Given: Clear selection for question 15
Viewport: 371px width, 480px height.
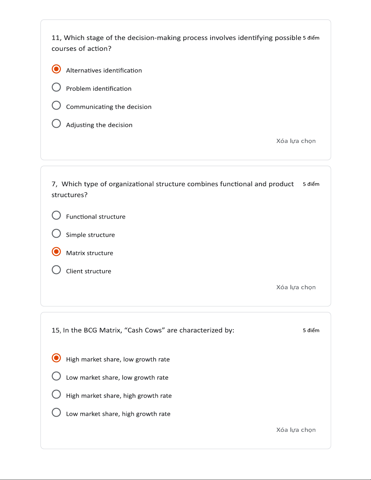Looking at the screenshot, I should click(296, 430).
